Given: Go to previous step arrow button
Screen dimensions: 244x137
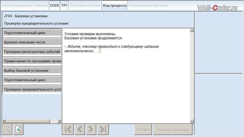Looking at the screenshot, I should tap(80, 129).
